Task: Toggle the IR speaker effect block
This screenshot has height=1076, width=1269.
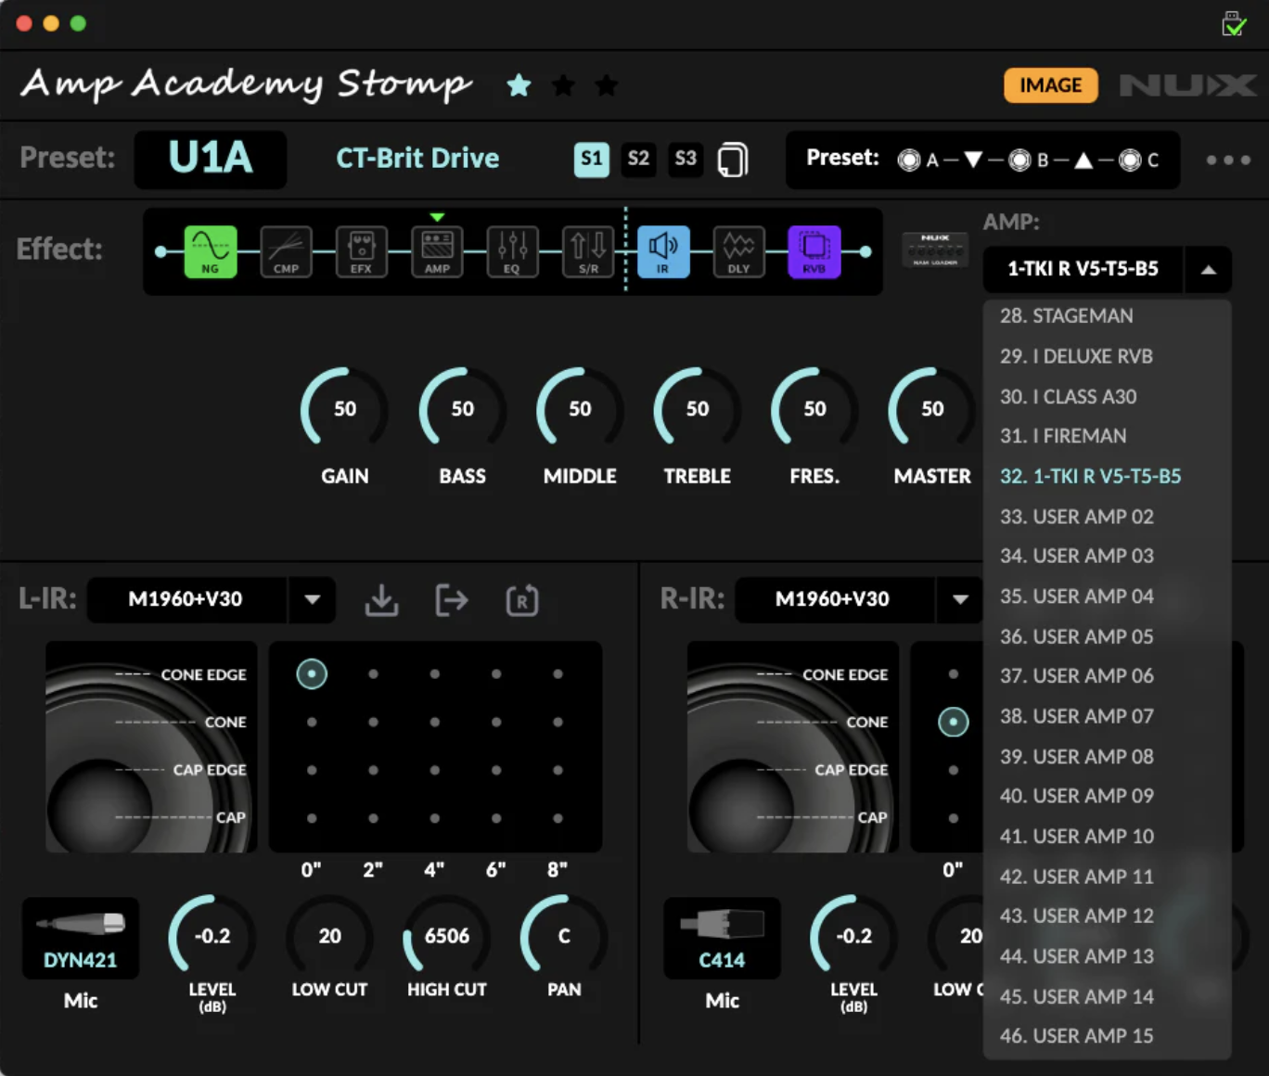Action: (662, 251)
